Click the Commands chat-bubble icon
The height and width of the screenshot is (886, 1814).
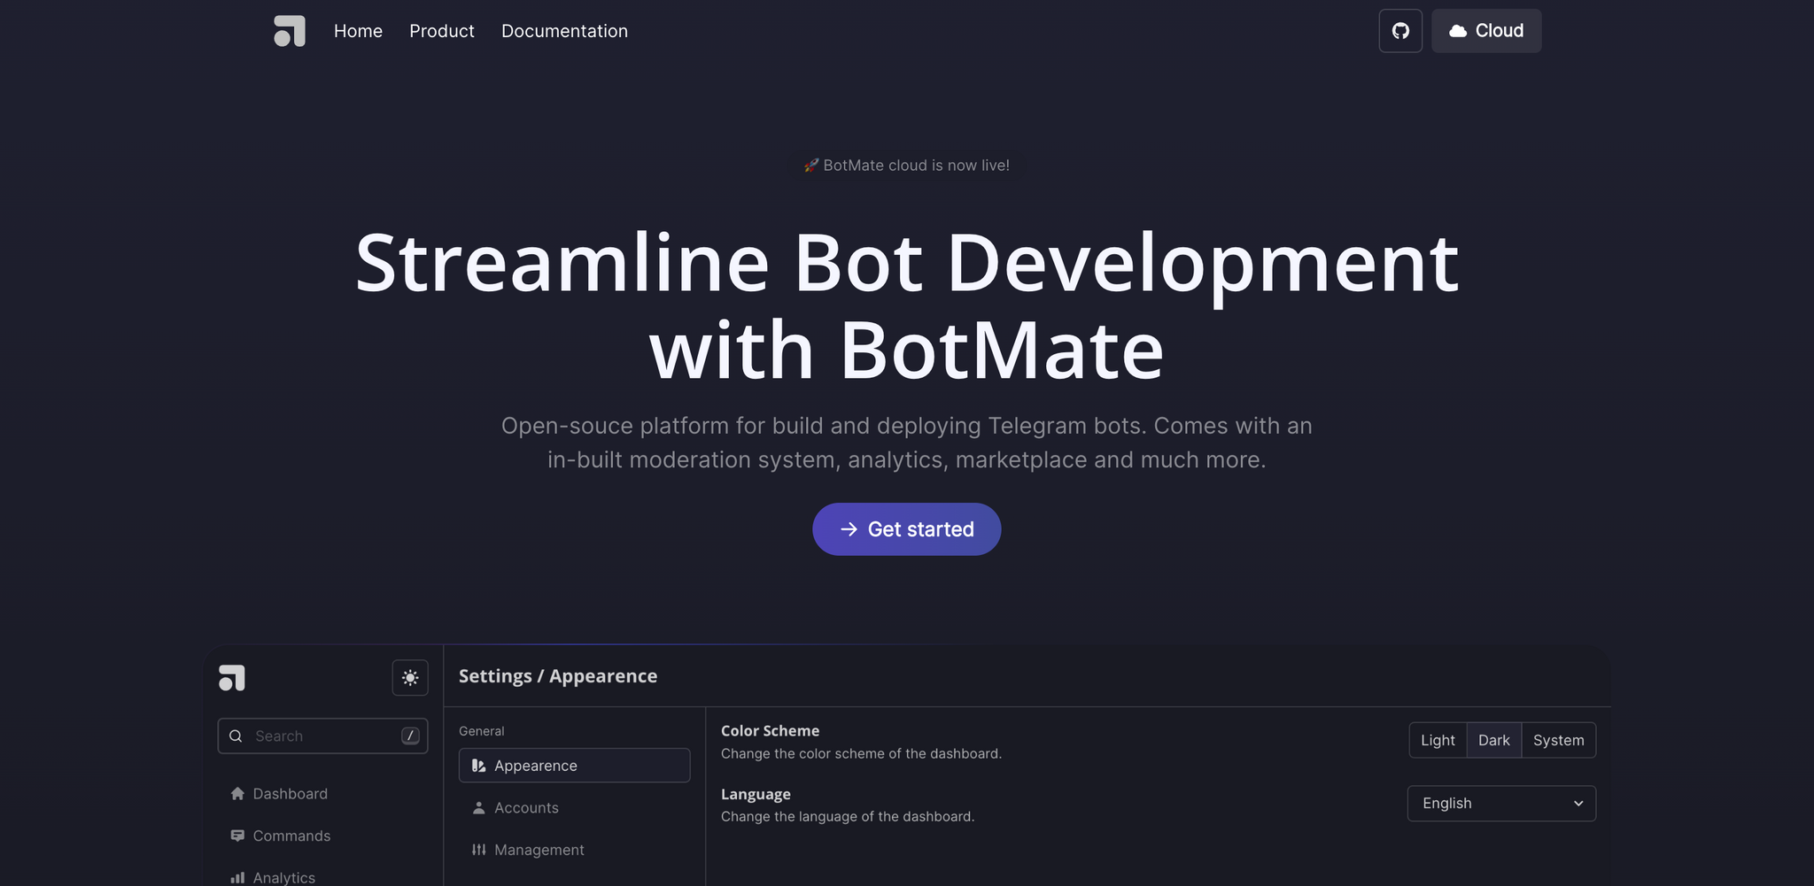coord(236,835)
